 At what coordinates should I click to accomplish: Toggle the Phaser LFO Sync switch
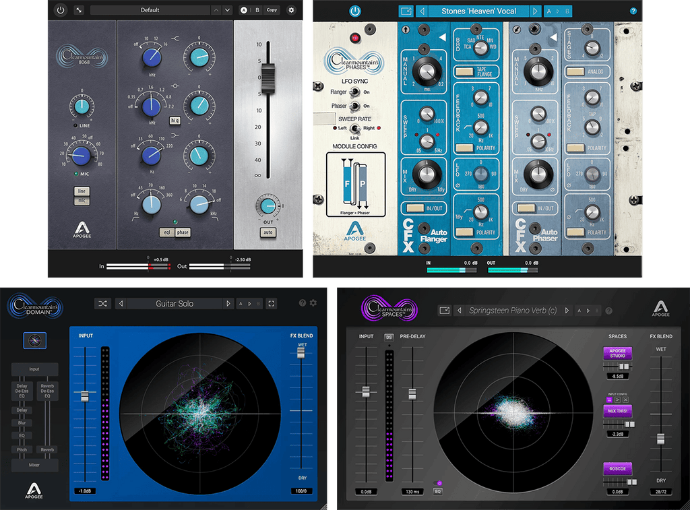pyautogui.click(x=354, y=106)
